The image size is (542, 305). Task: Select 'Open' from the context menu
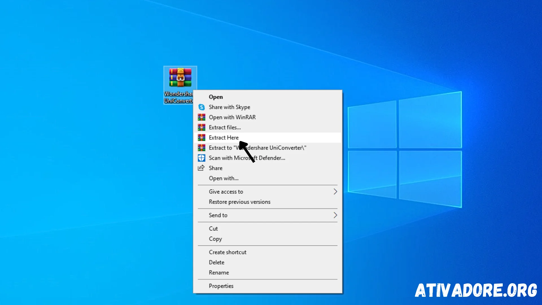point(216,97)
